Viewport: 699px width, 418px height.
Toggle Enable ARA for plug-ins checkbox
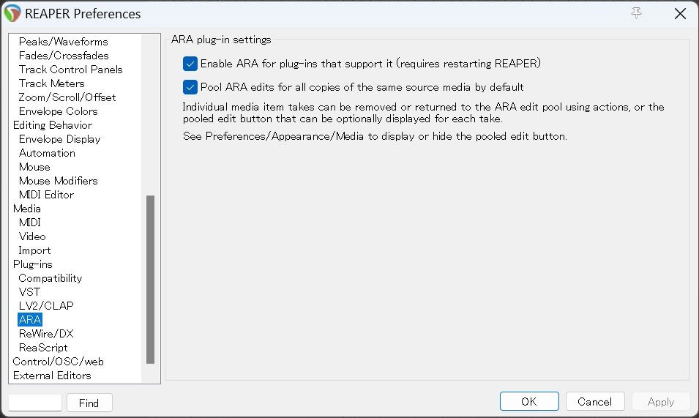tap(190, 64)
